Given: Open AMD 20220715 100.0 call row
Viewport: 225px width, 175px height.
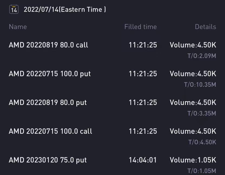Looking at the screenshot, I should pyautogui.click(x=113, y=136).
